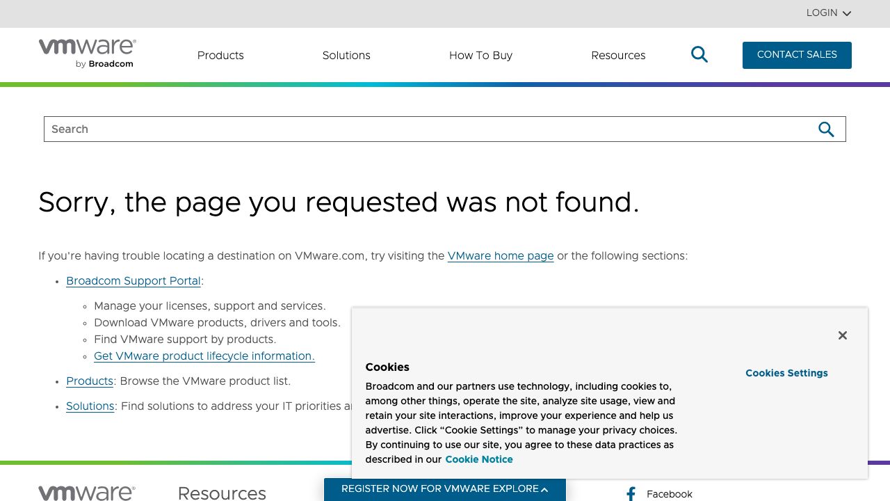This screenshot has height=501, width=890.
Task: Click the Products link in the list
Action: [90, 381]
